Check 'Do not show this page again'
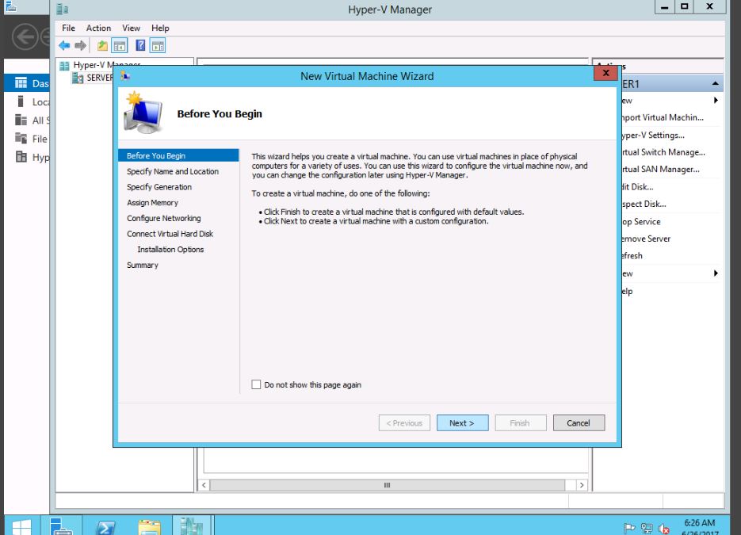 (x=256, y=384)
